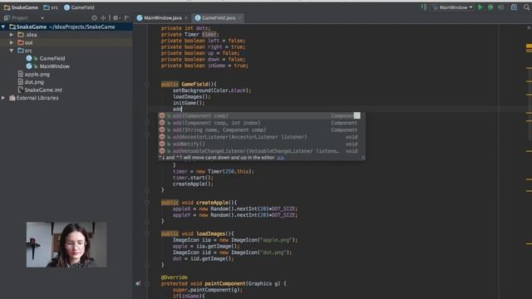Click on 'timer.start();' line
Image resolution: width=532 pixels, height=299 pixels.
193,178
